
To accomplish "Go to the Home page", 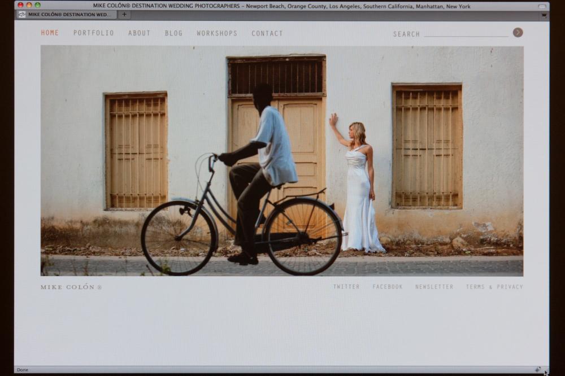I will tap(50, 33).
